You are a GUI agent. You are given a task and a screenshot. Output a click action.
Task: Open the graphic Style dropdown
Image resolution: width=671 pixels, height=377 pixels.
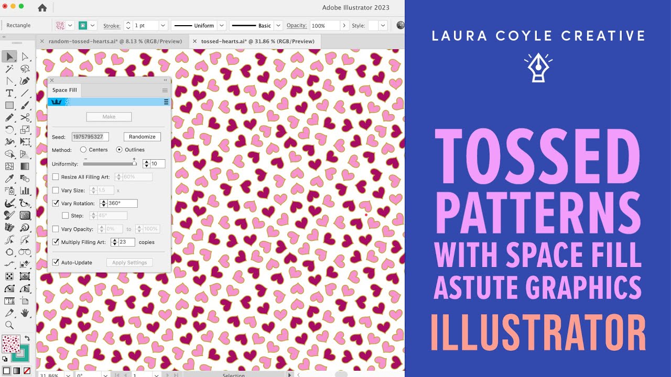point(383,25)
